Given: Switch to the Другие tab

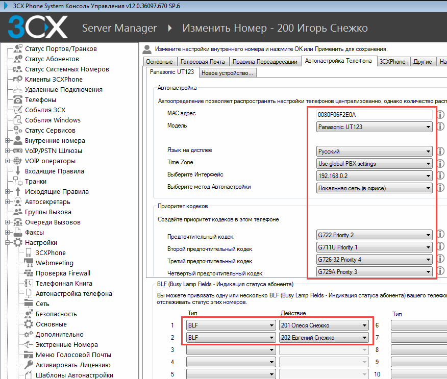Looking at the screenshot, I should [x=423, y=62].
